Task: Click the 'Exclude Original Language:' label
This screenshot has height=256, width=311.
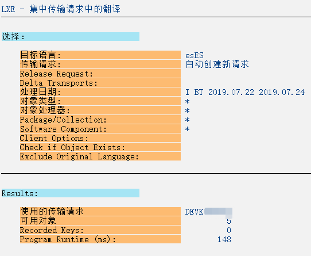Action: 100,156
